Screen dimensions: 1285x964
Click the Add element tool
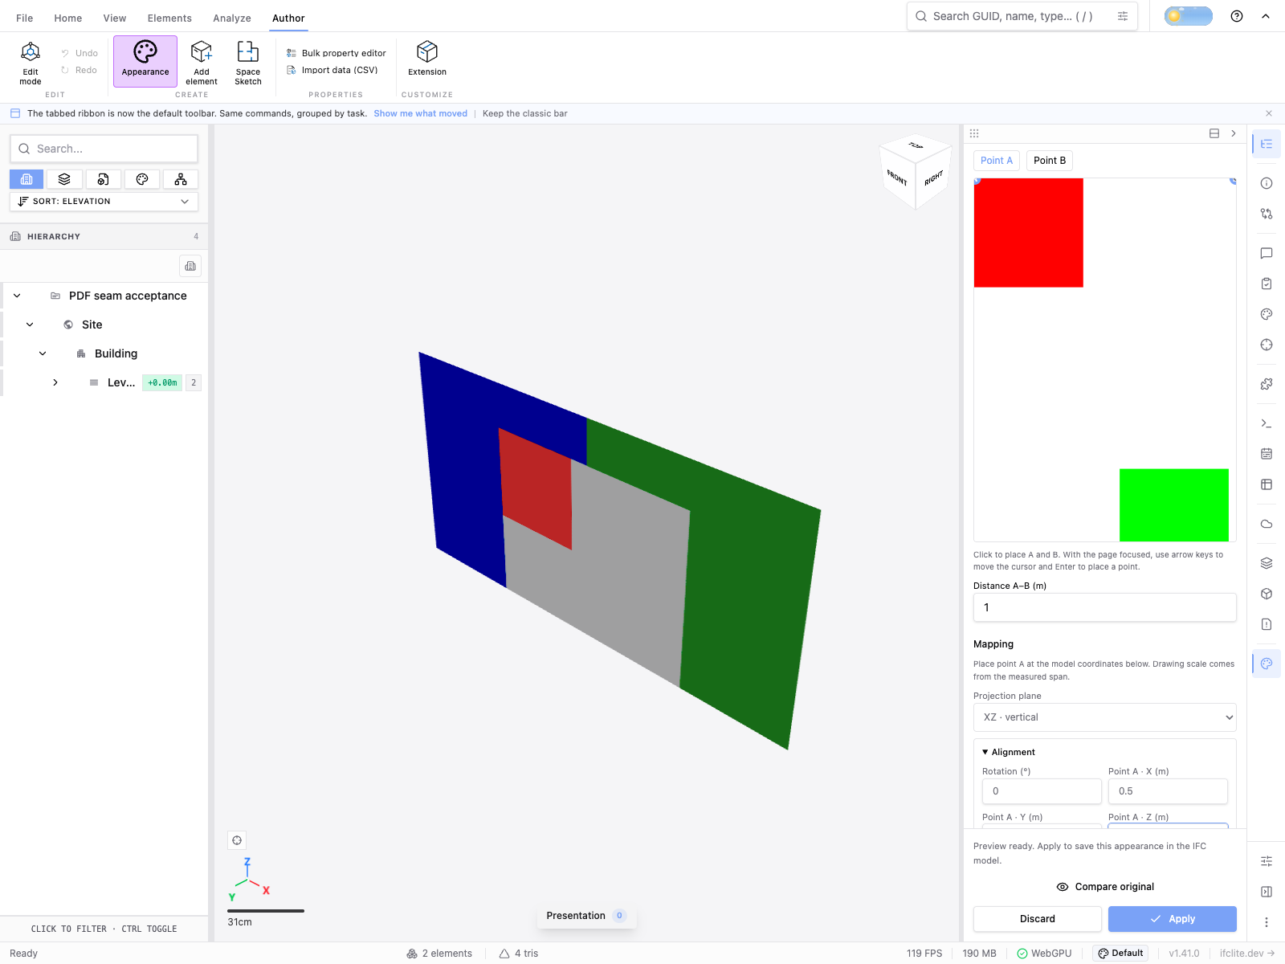pos(202,63)
